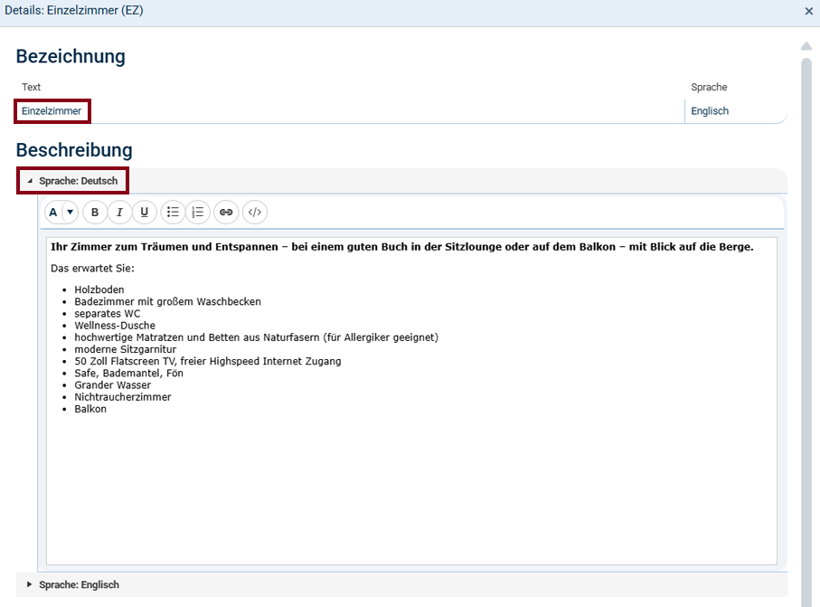820x607 pixels.
Task: Toggle italic formatting
Action: (119, 213)
